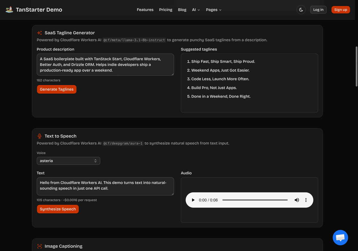Image resolution: width=358 pixels, height=251 pixels.
Task: Mute the audio player volume
Action: [x=297, y=200]
